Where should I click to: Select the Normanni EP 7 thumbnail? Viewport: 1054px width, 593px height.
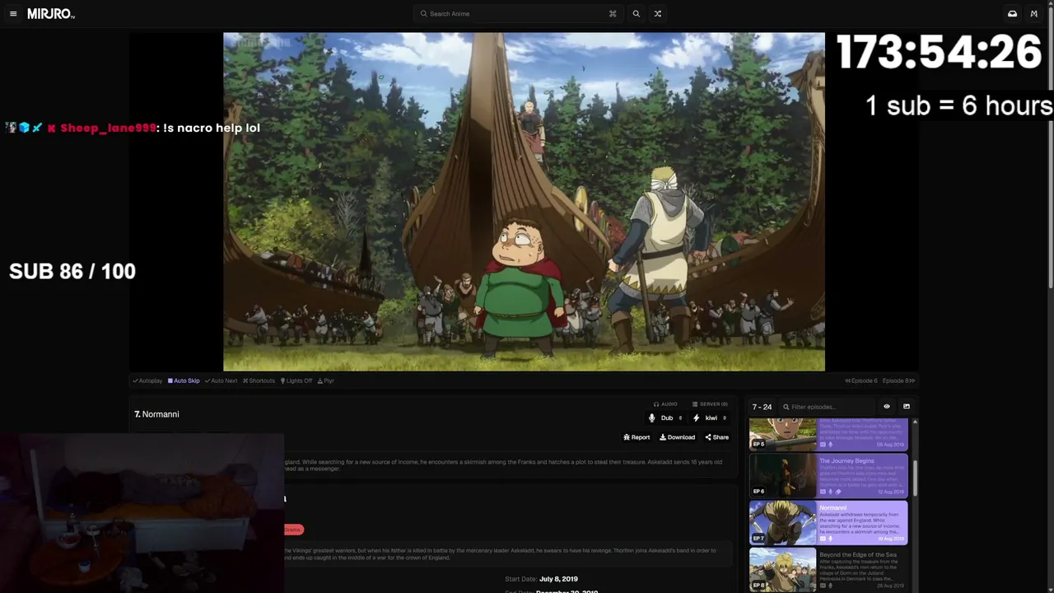pyautogui.click(x=782, y=523)
